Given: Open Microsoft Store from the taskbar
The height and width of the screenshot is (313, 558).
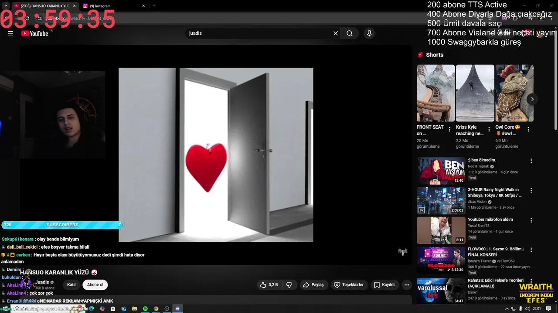Looking at the screenshot, I should 113,309.
